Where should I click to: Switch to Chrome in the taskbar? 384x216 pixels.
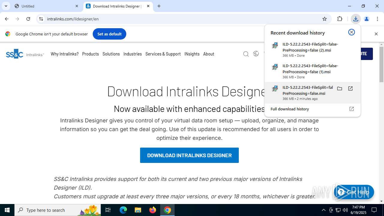[x=167, y=210]
